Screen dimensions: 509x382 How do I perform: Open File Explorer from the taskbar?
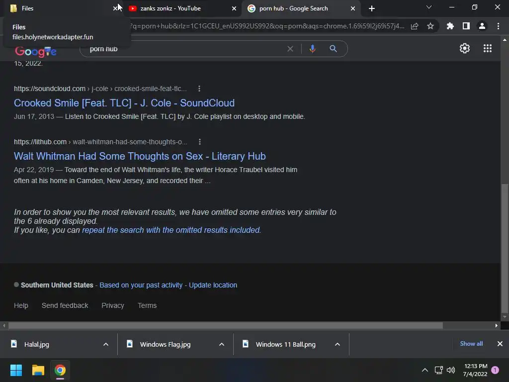click(x=38, y=370)
